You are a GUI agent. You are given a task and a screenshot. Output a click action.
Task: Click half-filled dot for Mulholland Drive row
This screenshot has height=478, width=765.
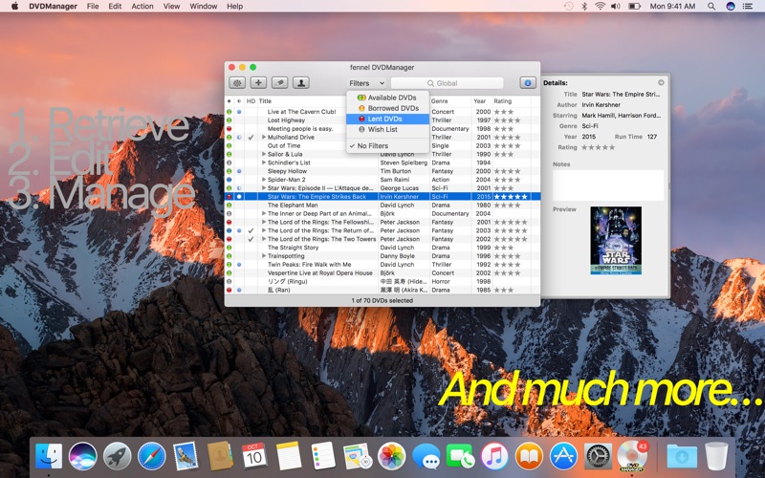click(x=239, y=137)
